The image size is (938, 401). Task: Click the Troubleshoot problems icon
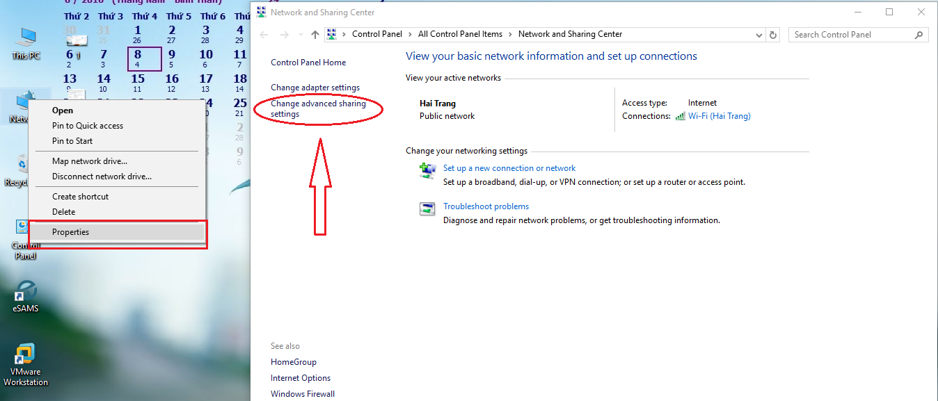[x=427, y=208]
